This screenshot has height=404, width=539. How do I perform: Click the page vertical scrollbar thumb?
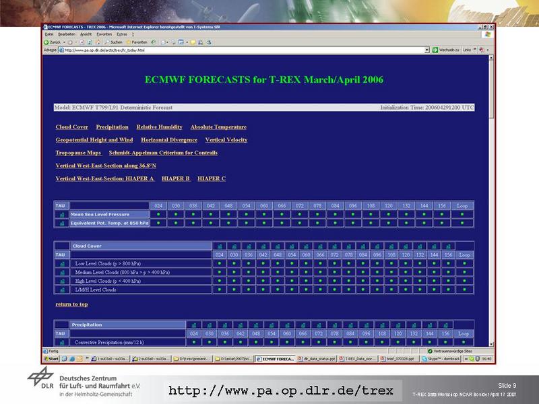pyautogui.click(x=491, y=90)
